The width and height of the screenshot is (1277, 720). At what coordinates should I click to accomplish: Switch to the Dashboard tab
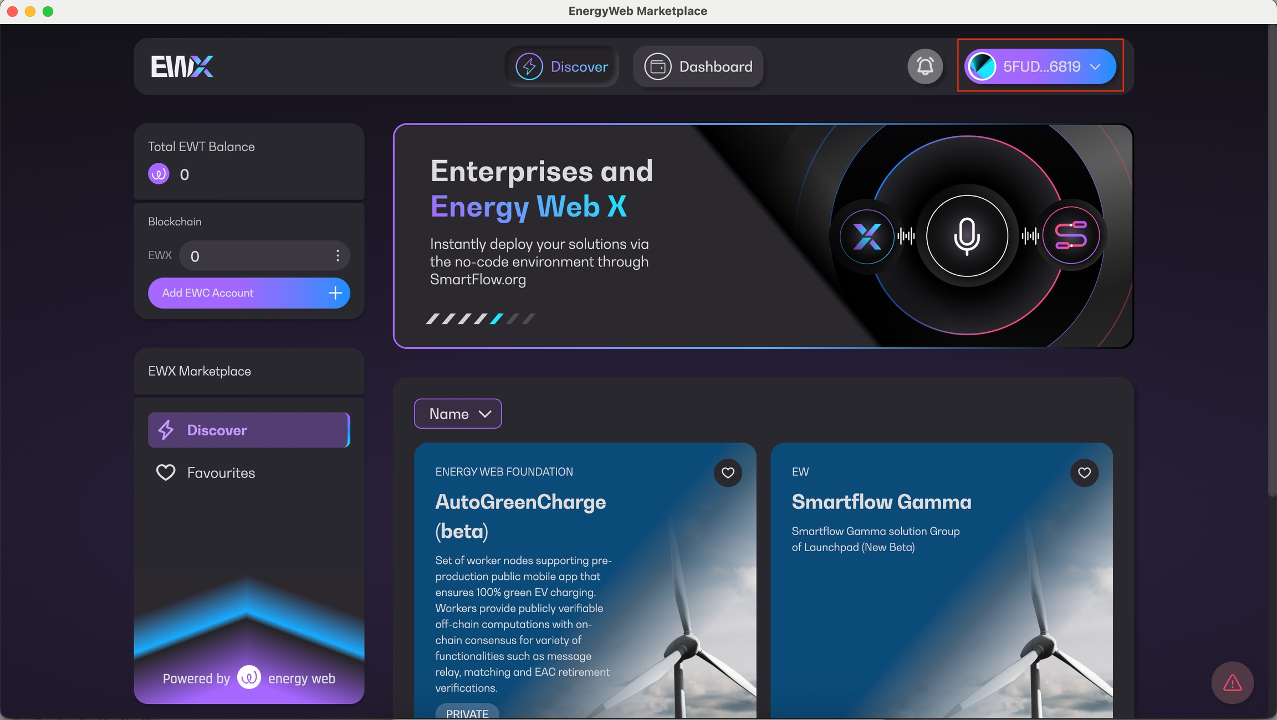coord(698,66)
